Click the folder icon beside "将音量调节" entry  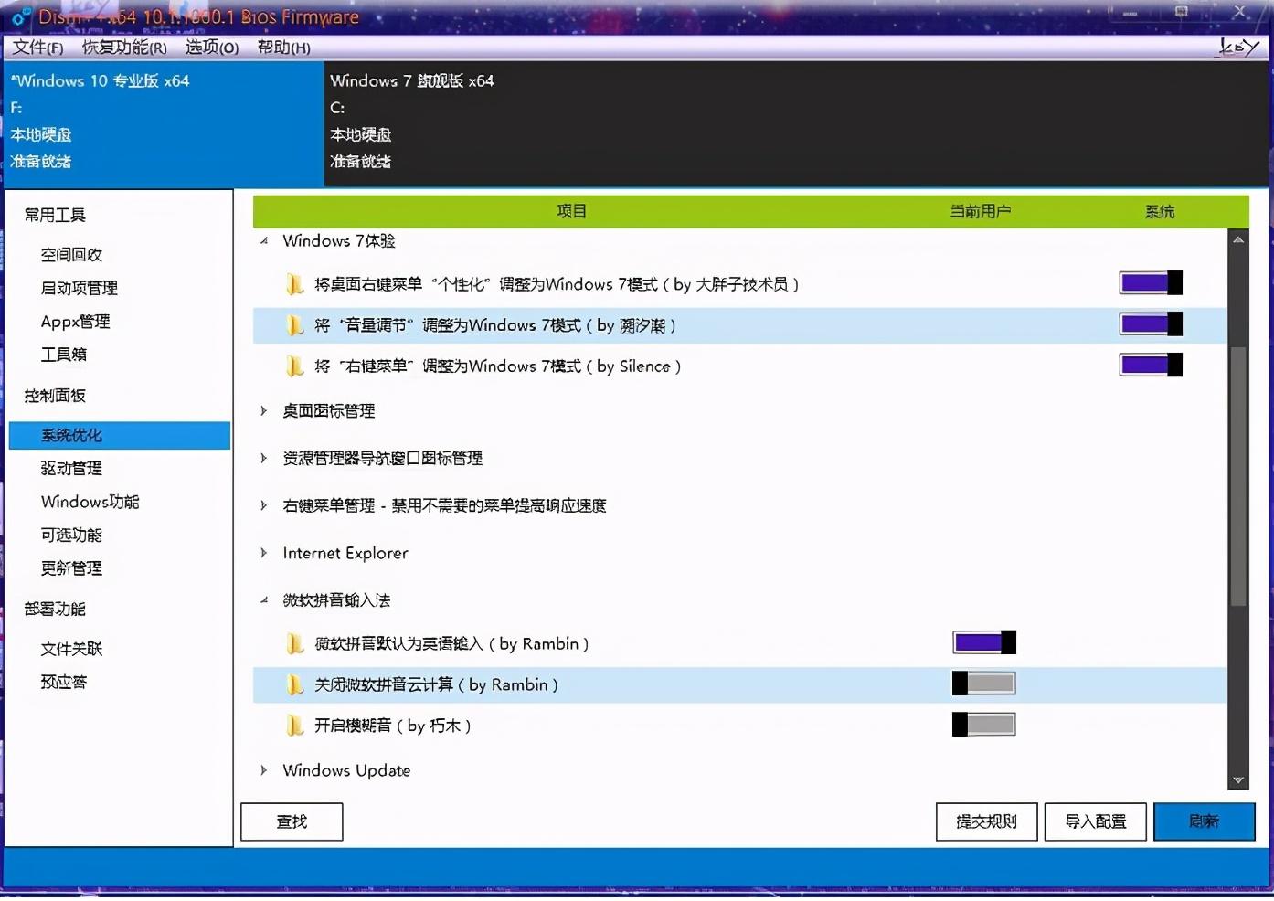(x=294, y=324)
